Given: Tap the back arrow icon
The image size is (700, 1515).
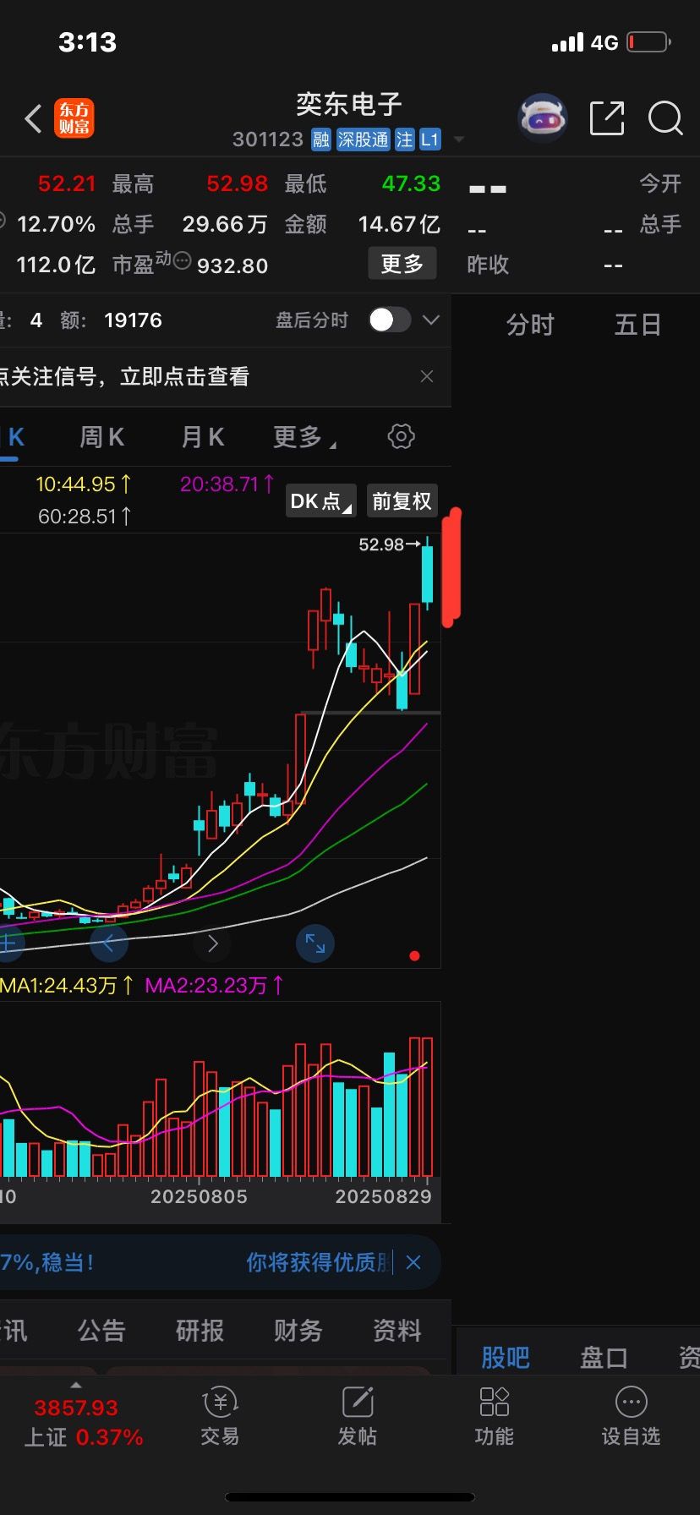Looking at the screenshot, I should (33, 119).
